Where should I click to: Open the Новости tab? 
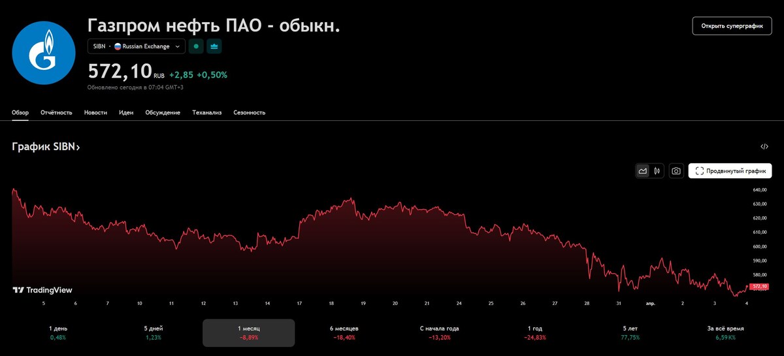pos(95,112)
